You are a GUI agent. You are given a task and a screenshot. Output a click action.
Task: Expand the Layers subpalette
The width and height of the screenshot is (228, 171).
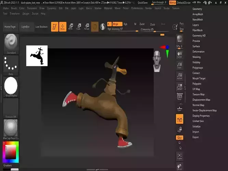[x=196, y=25]
